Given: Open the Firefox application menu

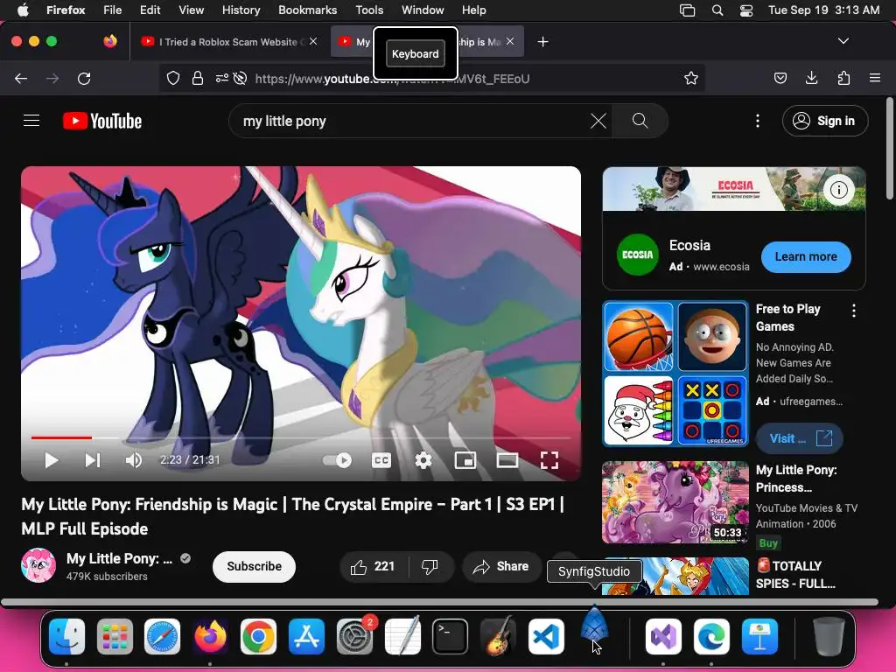Looking at the screenshot, I should coord(875,78).
